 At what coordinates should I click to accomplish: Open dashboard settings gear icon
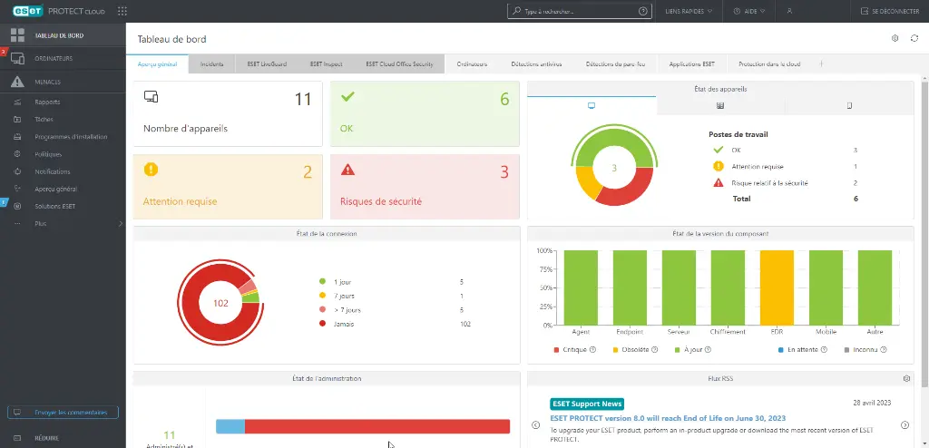tap(895, 38)
